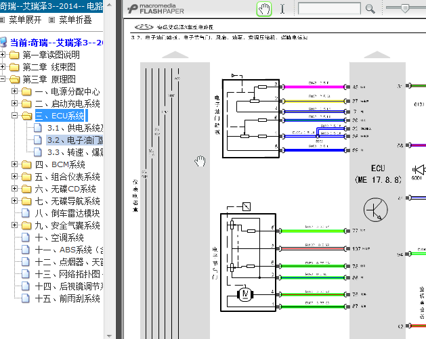
Task: Click the Macromedia FlashPaper logo
Action: [156, 9]
